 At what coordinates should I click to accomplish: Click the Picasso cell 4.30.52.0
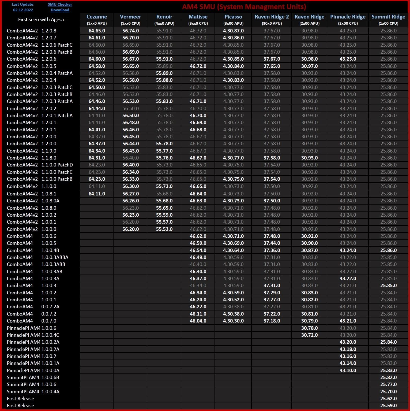[x=233, y=299]
